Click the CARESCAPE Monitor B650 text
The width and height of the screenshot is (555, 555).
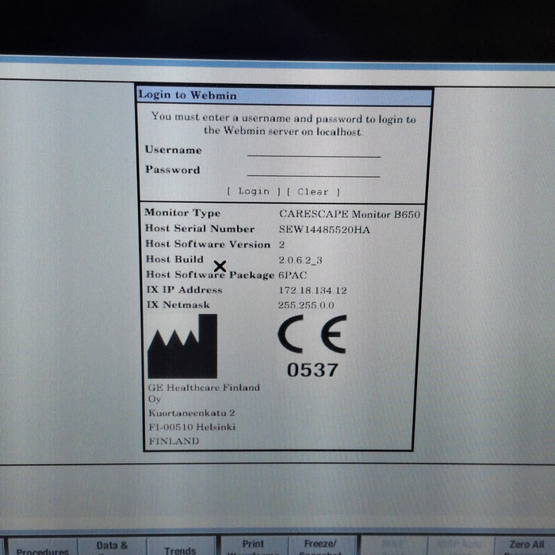point(350,214)
